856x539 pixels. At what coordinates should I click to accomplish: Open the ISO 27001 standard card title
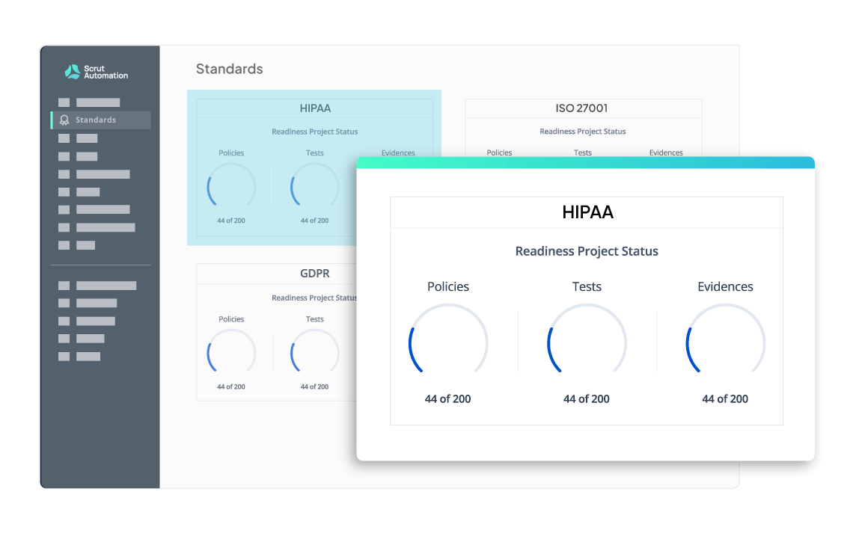(x=581, y=108)
